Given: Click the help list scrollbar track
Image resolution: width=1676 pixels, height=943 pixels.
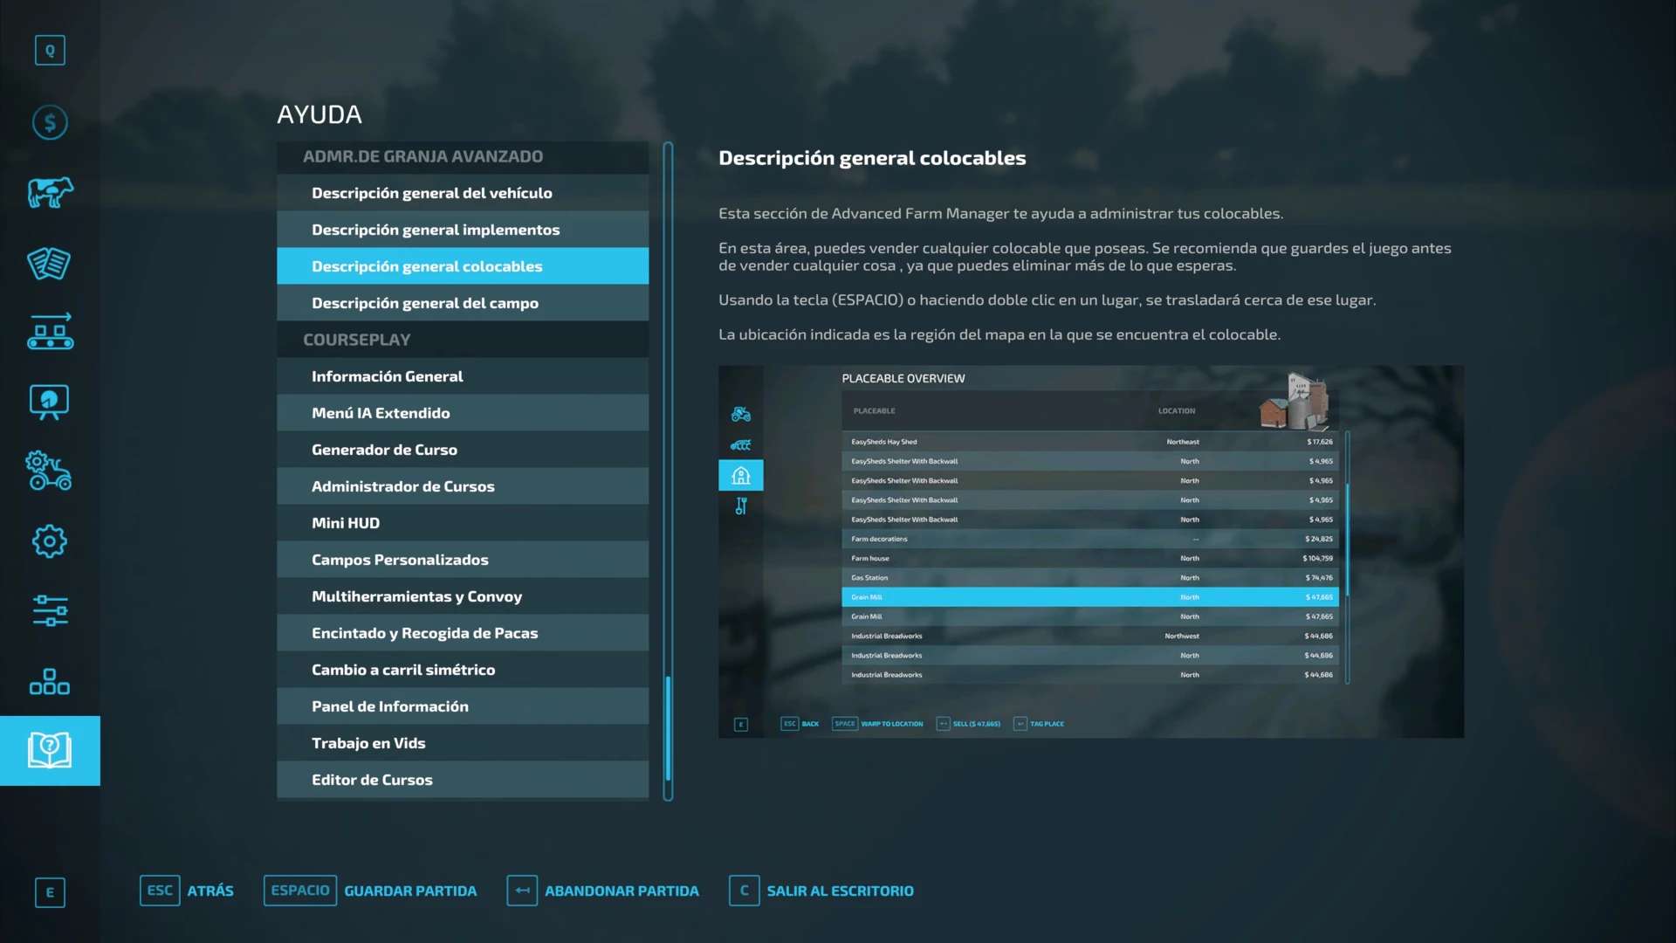Looking at the screenshot, I should click(x=668, y=393).
